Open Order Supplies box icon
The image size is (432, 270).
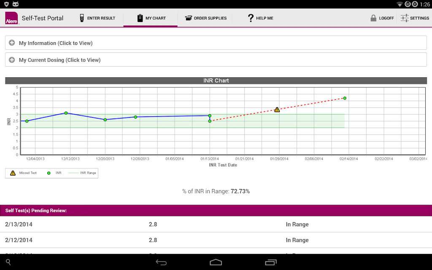coord(189,18)
